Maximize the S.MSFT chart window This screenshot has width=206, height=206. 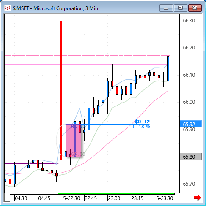(180, 8)
